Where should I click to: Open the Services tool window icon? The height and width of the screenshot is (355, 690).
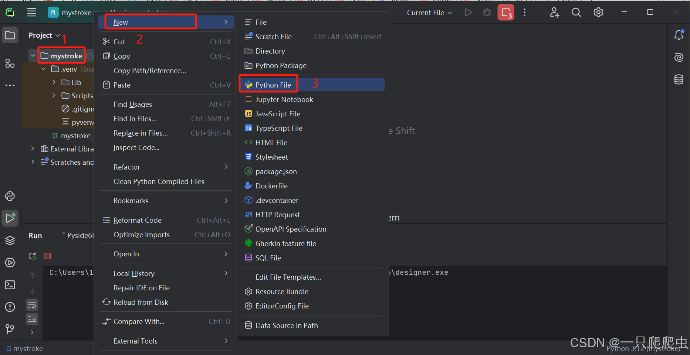point(10,263)
